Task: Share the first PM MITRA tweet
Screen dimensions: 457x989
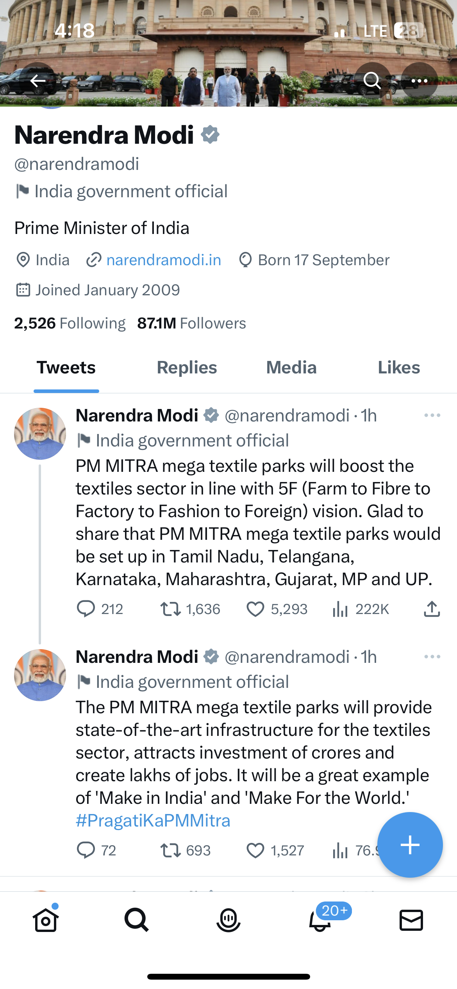Action: click(432, 609)
